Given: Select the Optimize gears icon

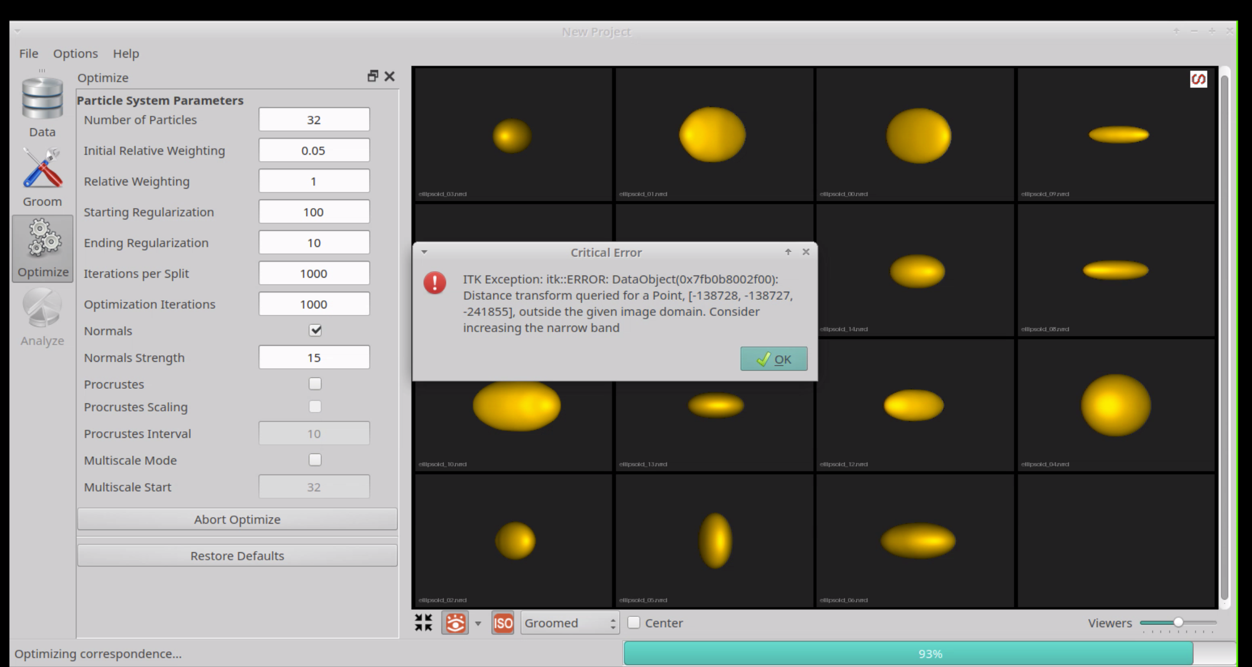Looking at the screenshot, I should 42,240.
